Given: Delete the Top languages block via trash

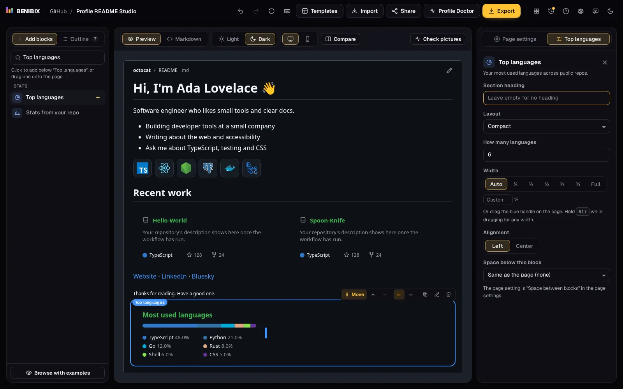Looking at the screenshot, I should 449,294.
